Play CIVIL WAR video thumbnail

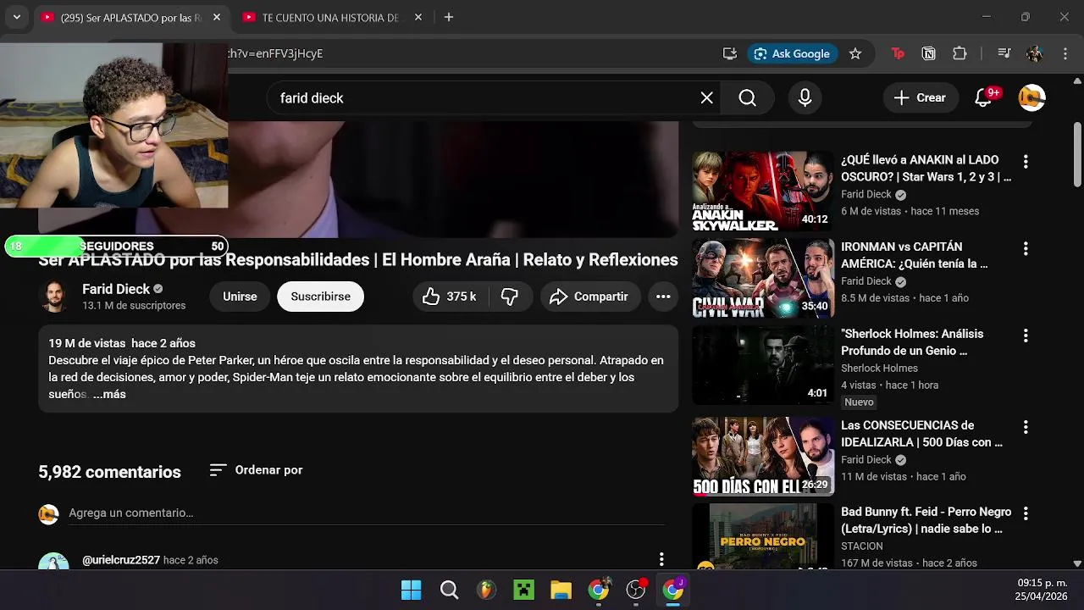(x=763, y=278)
